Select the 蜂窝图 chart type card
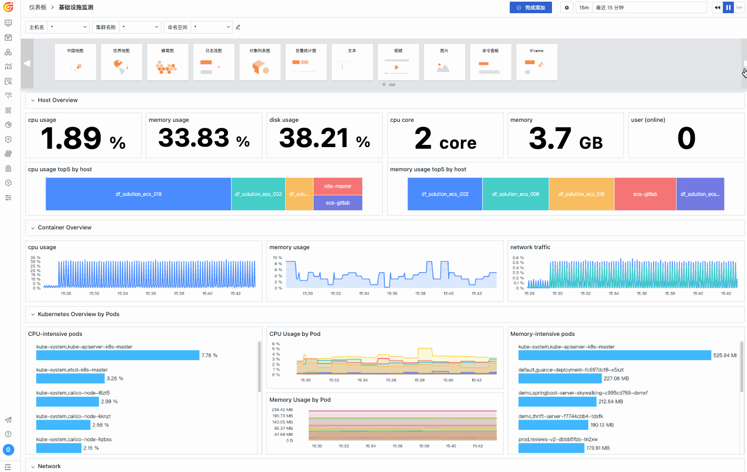Screen dimensions: 747x472 coord(168,62)
